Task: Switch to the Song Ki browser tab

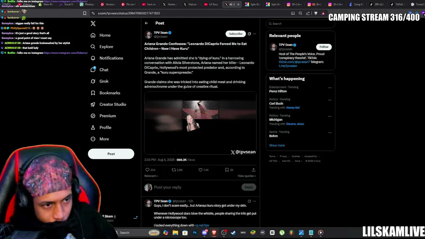Action: coord(356,4)
